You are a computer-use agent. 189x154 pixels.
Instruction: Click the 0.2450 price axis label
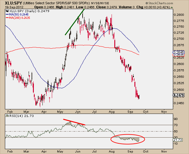point(179,103)
